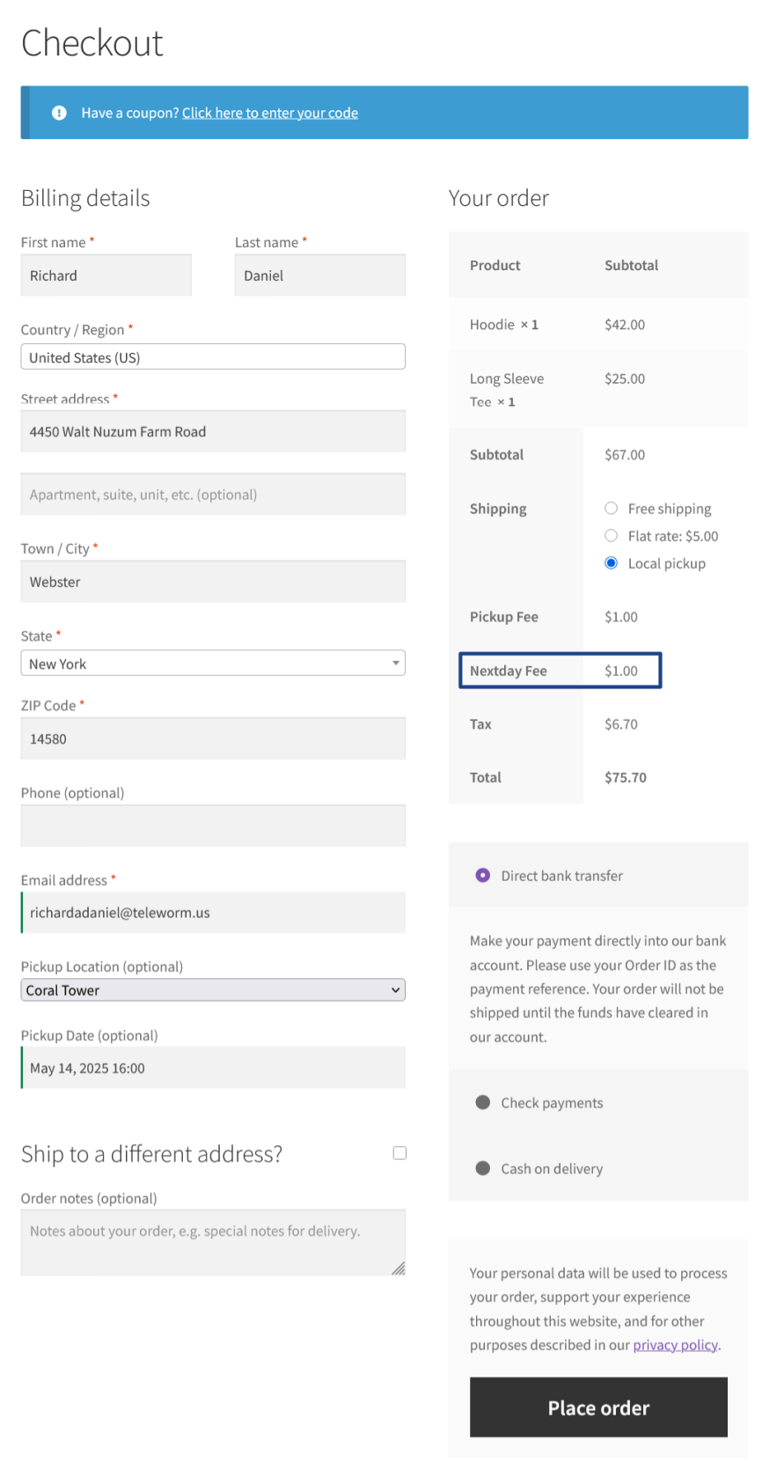
Task: Open the 'Click here to enter your code' link
Action: tap(269, 113)
